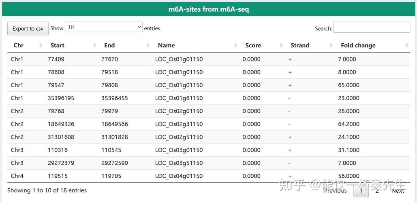
Task: Select End value 79808
Action: (109, 85)
